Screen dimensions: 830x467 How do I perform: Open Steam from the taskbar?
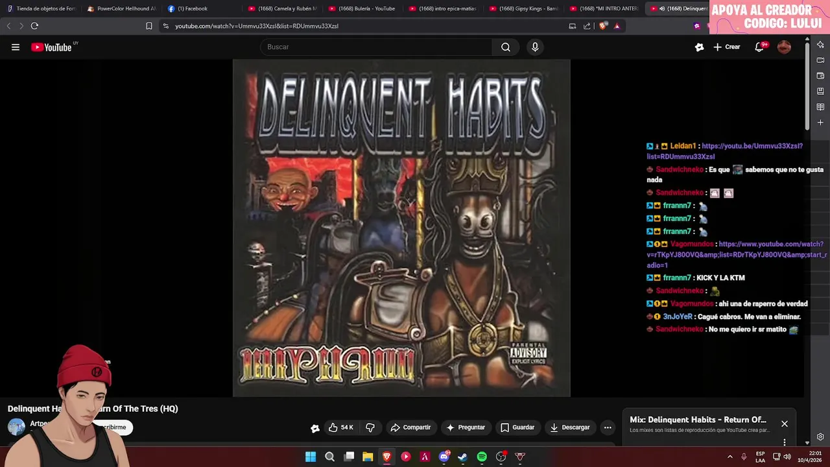point(462,457)
